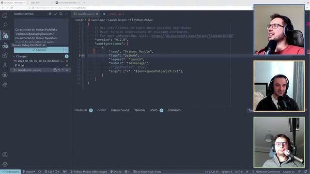Open the Comments panel tab
The width and height of the screenshot is (310, 174).
click(174, 111)
